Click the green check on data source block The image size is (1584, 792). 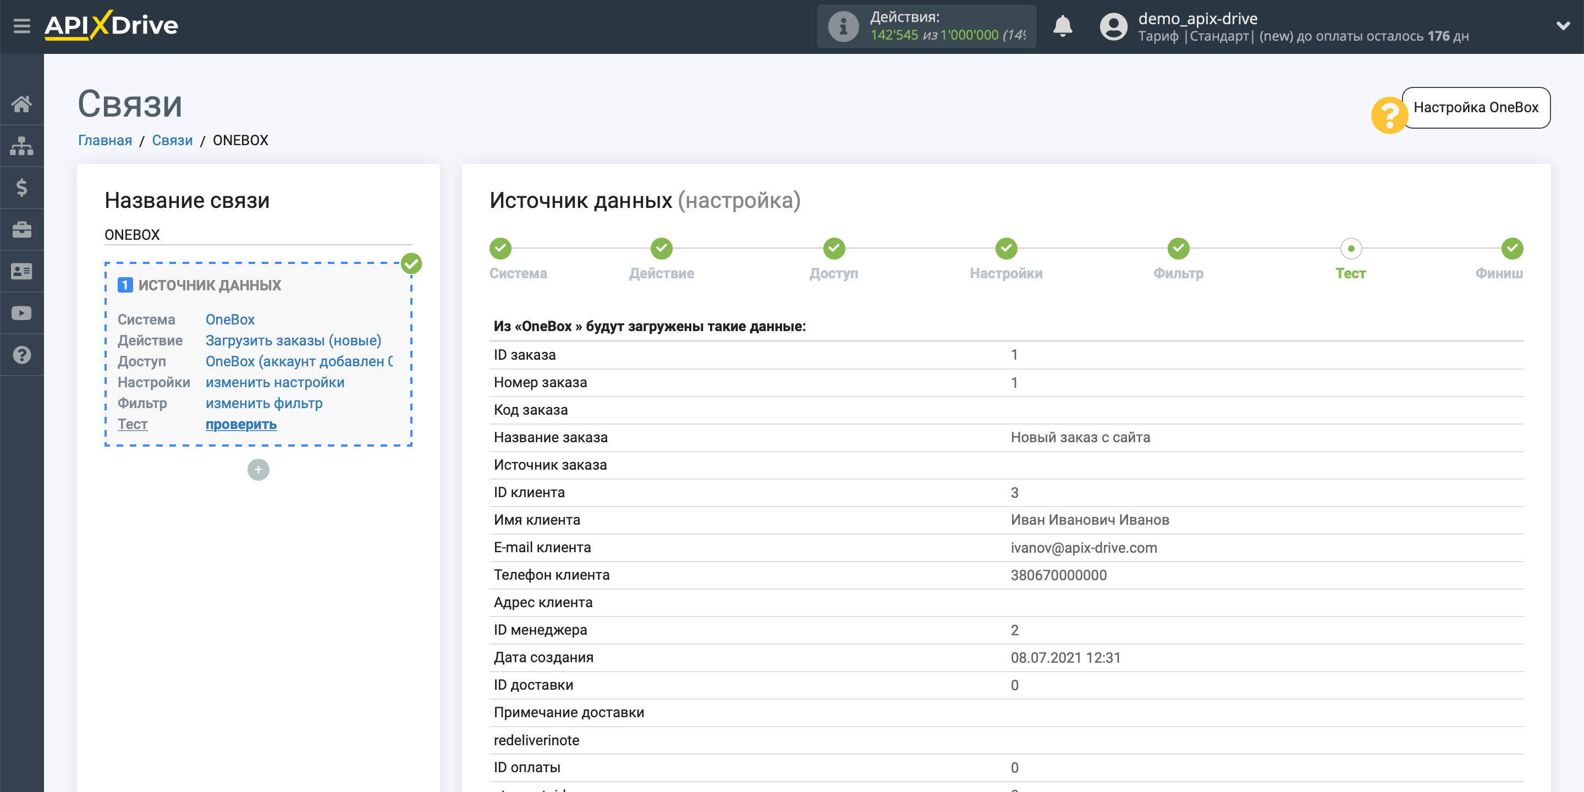[411, 264]
